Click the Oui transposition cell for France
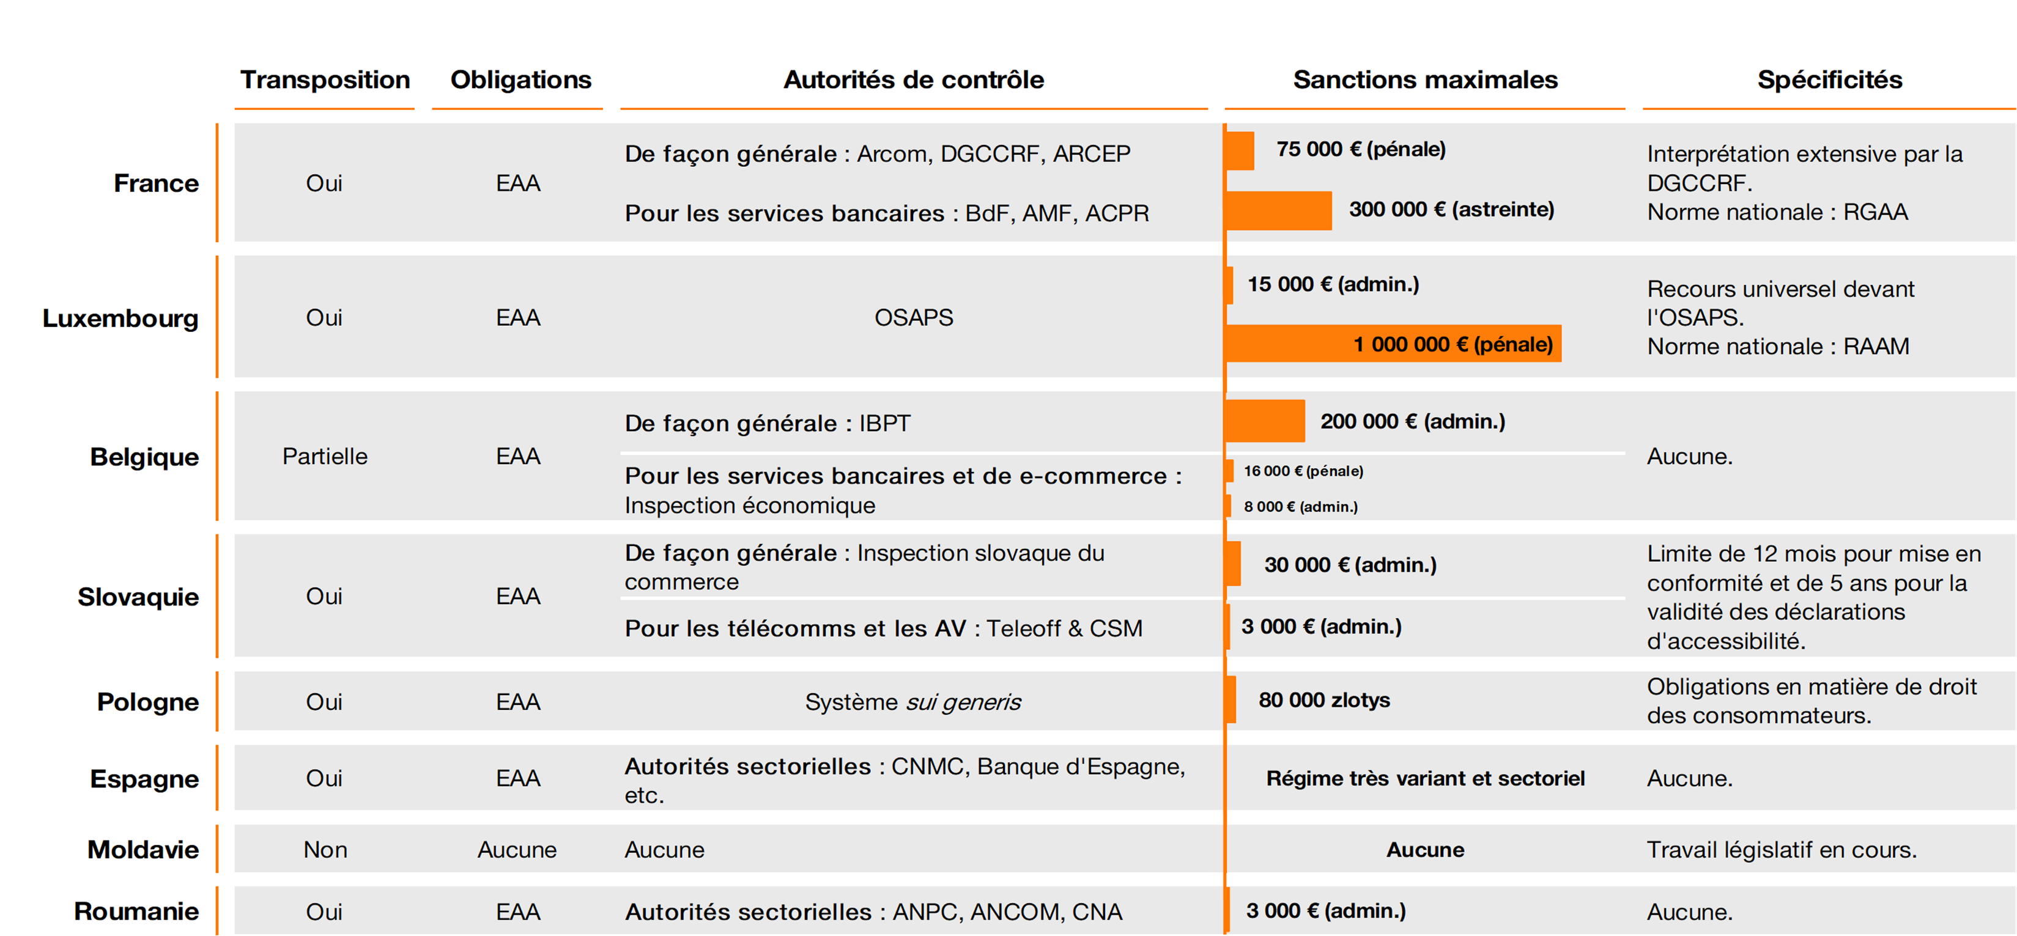2017x936 pixels. click(x=325, y=183)
